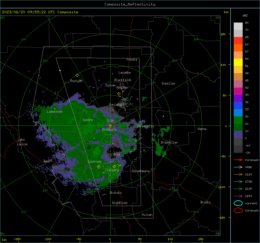Click the yellow diamond marker beside RockyMH
260x243 pixels.
[x=77, y=75]
